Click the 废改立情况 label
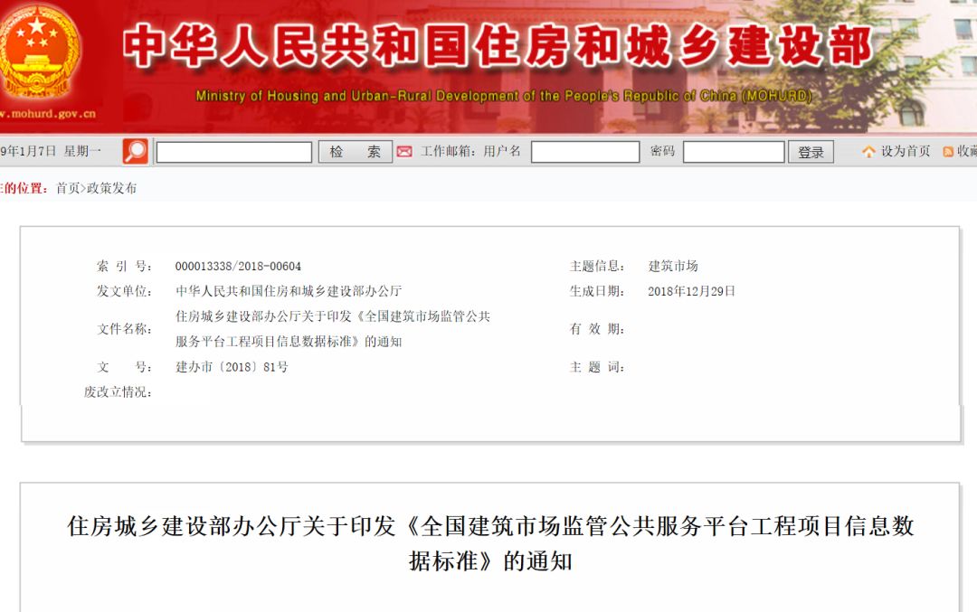Image resolution: width=977 pixels, height=612 pixels. coord(118,392)
